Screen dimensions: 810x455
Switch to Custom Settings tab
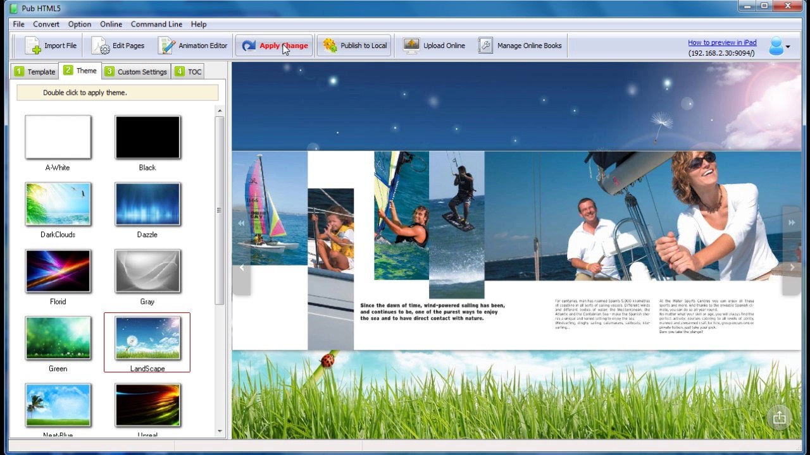[136, 71]
